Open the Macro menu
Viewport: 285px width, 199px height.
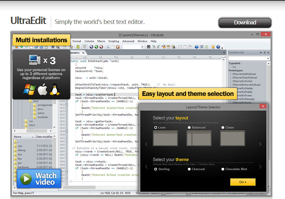[101, 41]
